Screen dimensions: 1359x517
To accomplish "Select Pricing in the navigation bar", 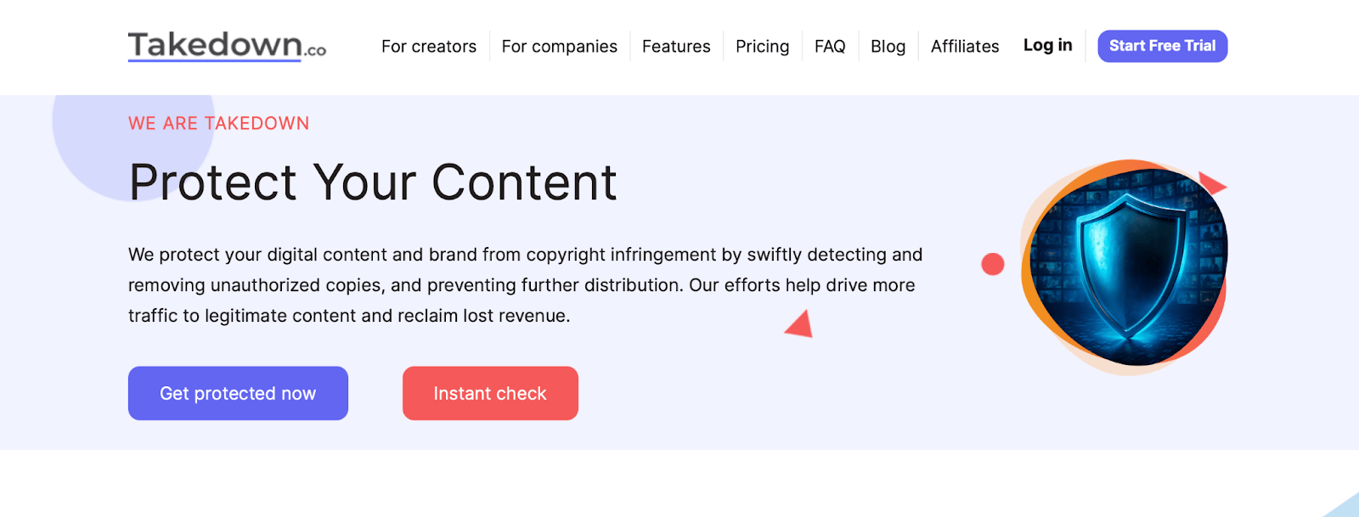I will pos(762,47).
